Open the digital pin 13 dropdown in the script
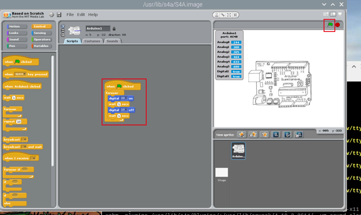This screenshot has width=361, height=215. pos(126,98)
